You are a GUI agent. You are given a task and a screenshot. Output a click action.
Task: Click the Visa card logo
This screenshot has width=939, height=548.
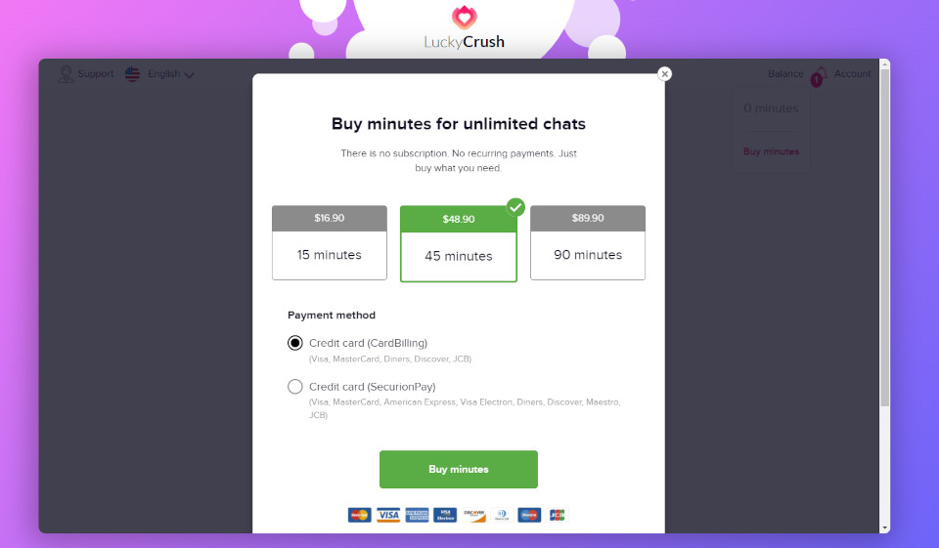[388, 514]
